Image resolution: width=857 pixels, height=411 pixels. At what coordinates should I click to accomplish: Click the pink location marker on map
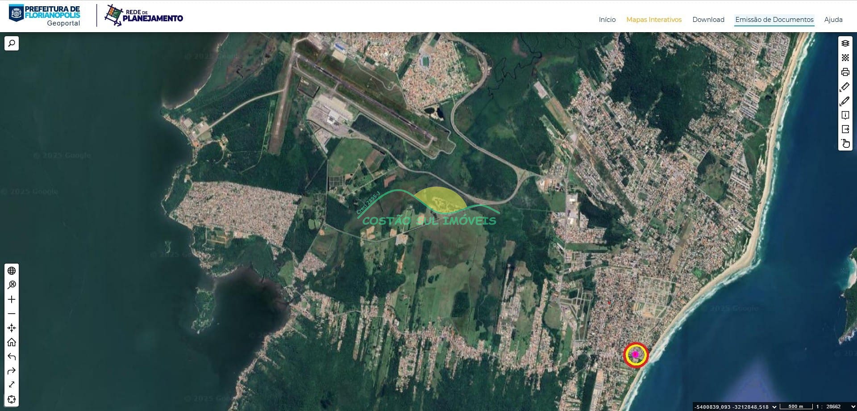point(636,355)
